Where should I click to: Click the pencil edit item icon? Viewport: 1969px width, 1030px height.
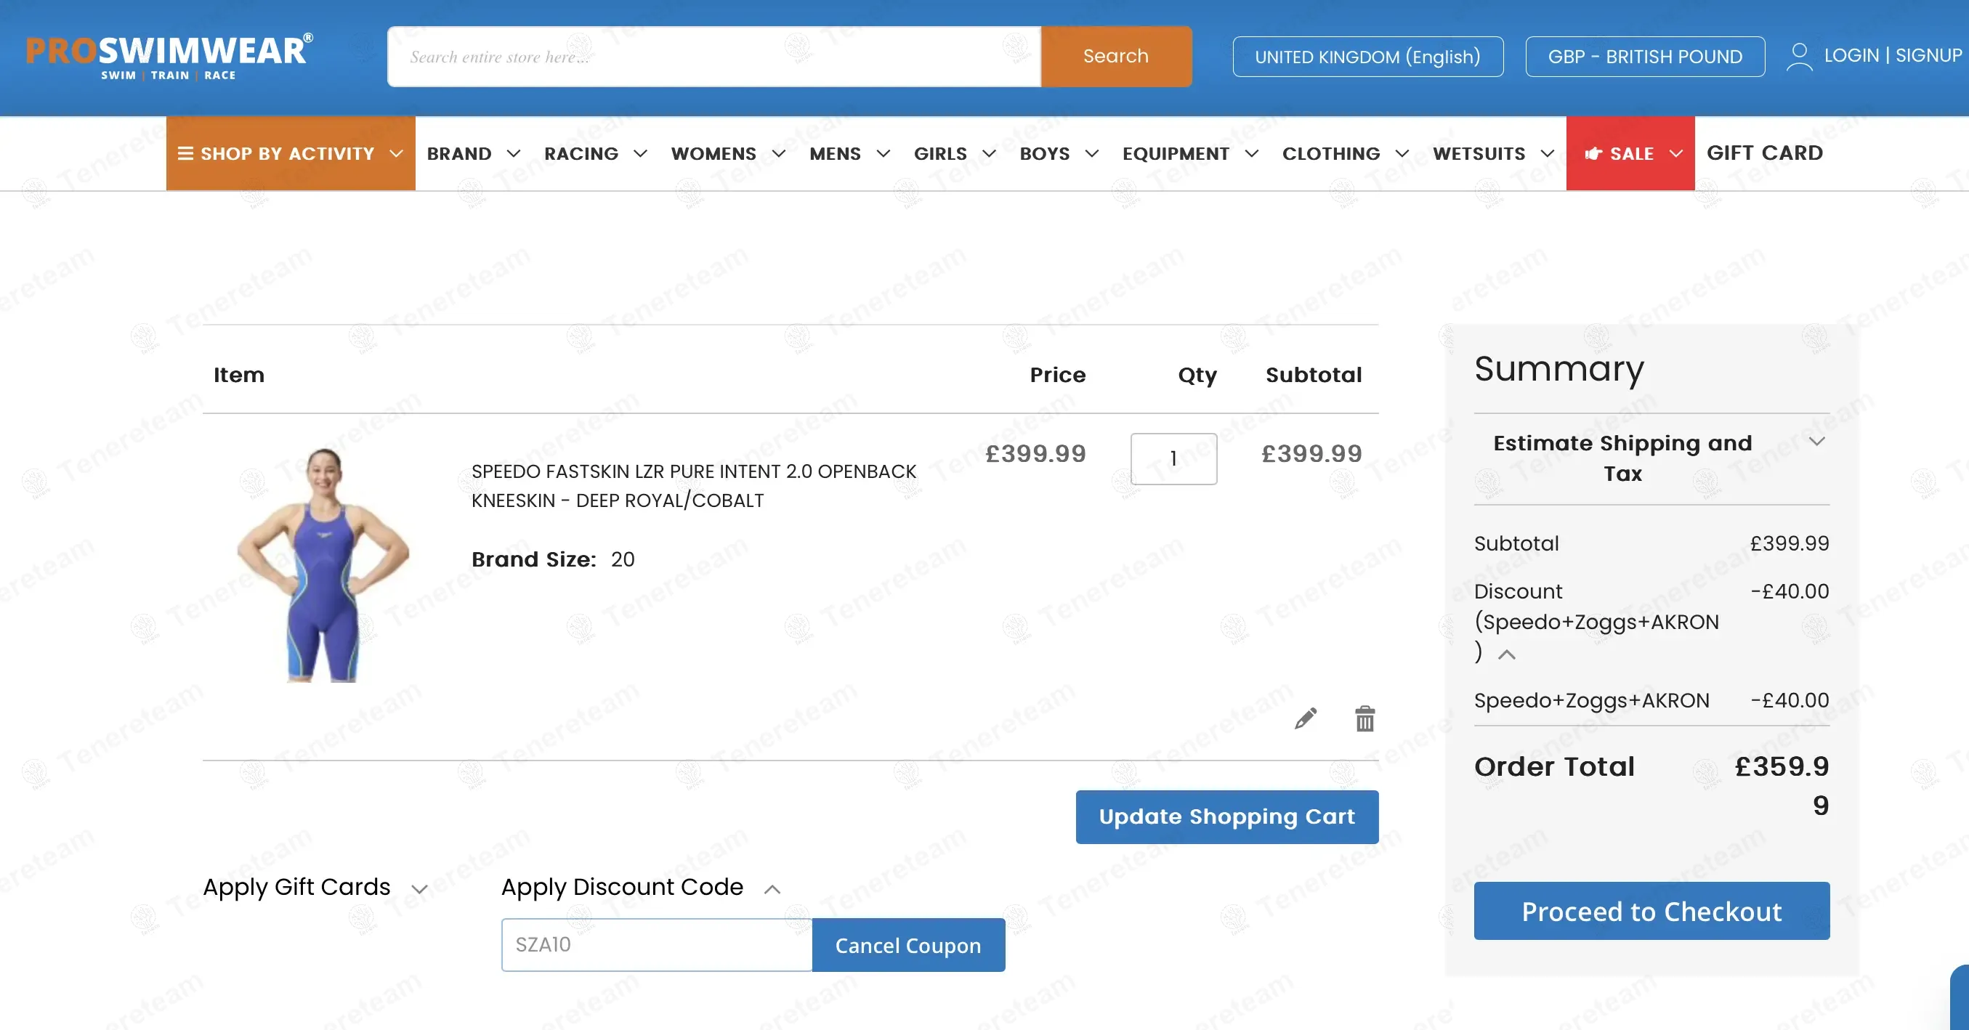1306,718
